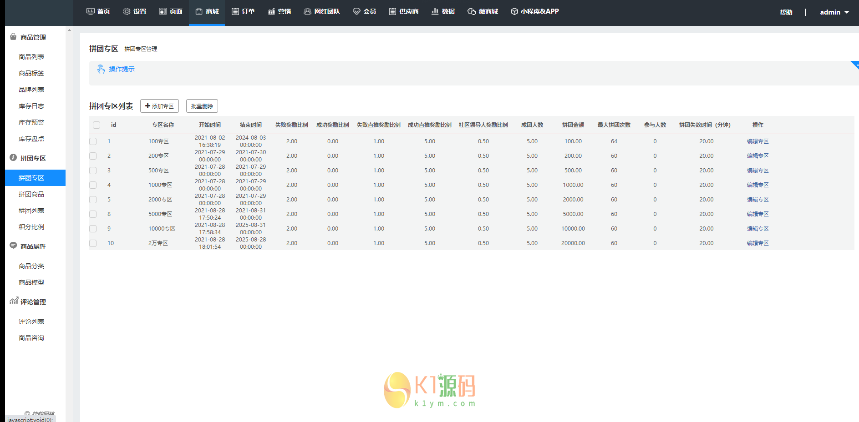Screen dimensions: 859x422
Task: Tick the checkbox for the 100专区 row
Action: pos(93,141)
